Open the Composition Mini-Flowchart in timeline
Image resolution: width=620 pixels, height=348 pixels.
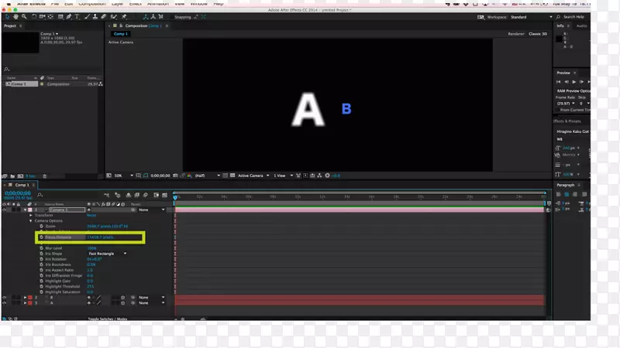107,195
